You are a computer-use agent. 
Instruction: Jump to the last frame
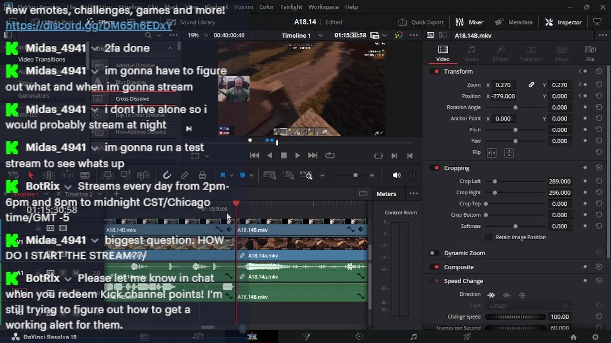(313, 155)
